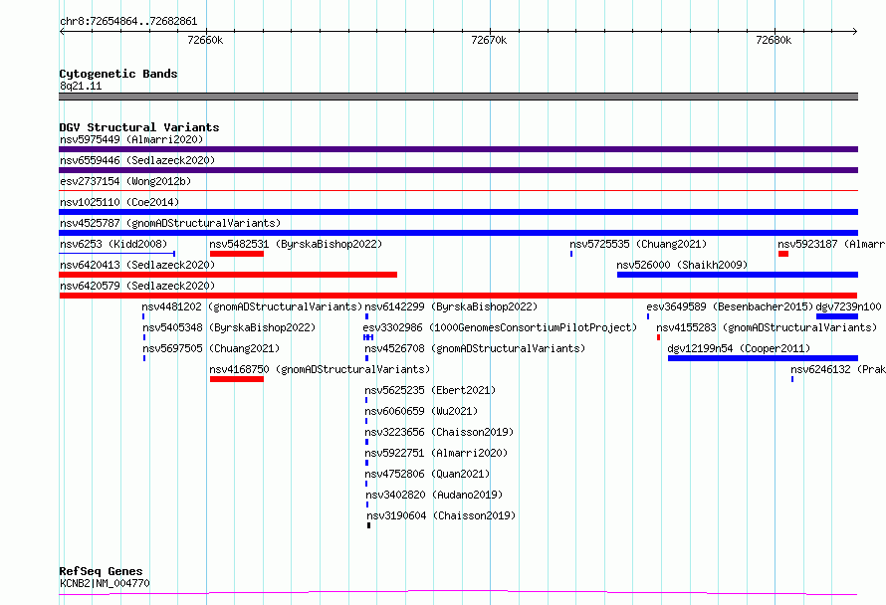Click nsv5625235 (Ebert2021) label
886x605 pixels.
pos(430,390)
